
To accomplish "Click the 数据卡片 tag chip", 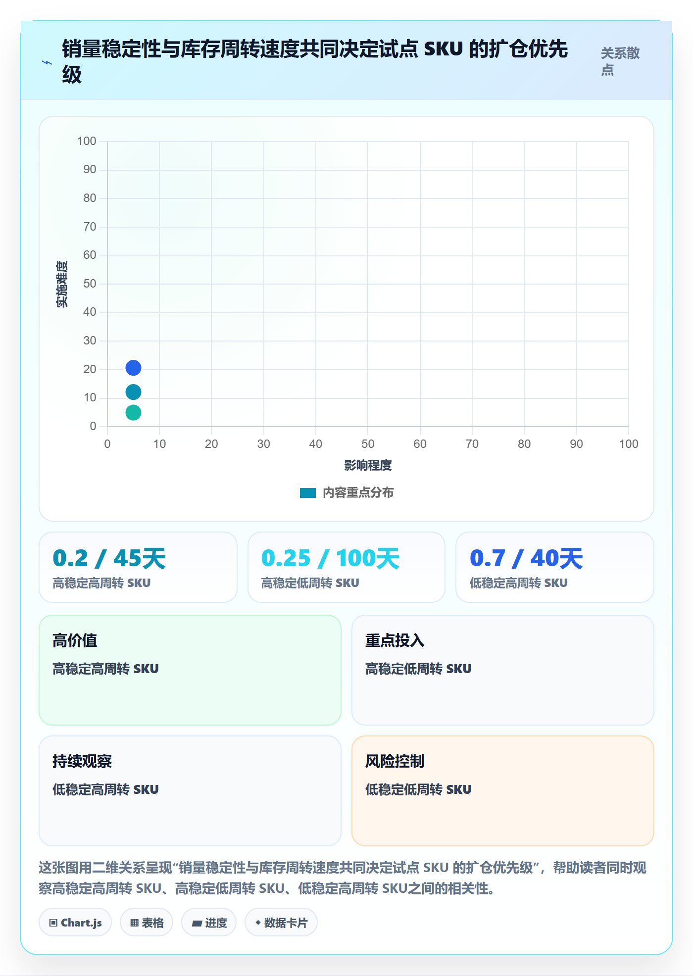I will pyautogui.click(x=281, y=923).
